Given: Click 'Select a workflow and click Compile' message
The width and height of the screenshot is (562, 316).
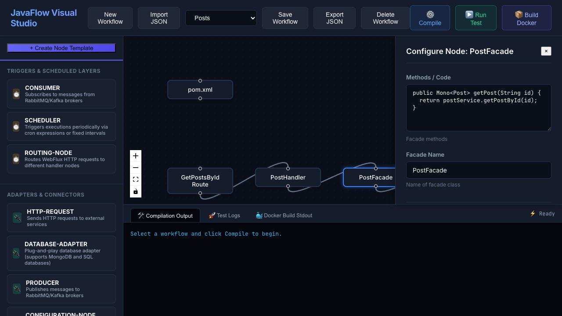Looking at the screenshot, I should (x=206, y=234).
